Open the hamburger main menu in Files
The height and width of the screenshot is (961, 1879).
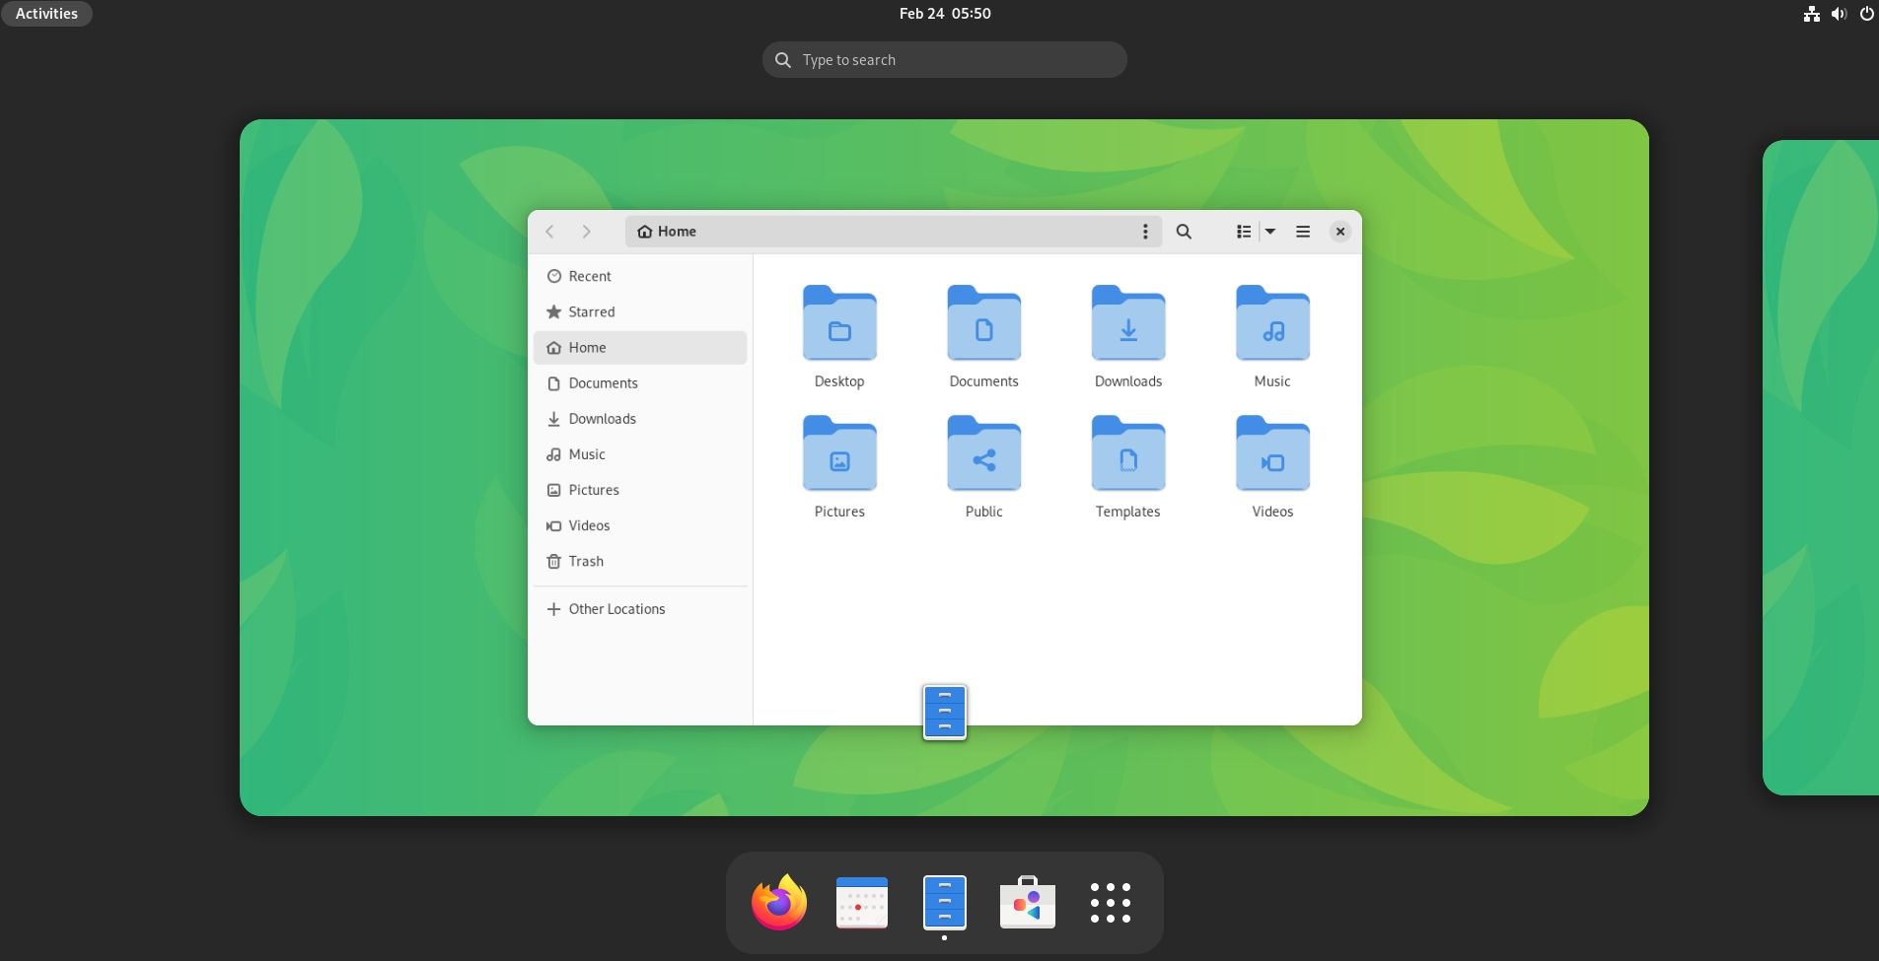[1302, 232]
